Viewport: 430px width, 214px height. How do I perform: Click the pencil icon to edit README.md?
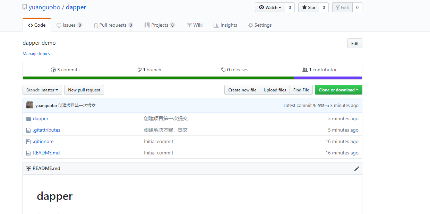pyautogui.click(x=356, y=169)
